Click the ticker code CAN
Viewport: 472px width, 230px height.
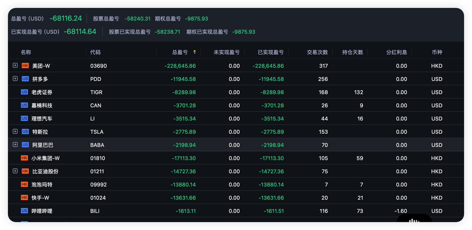click(96, 105)
